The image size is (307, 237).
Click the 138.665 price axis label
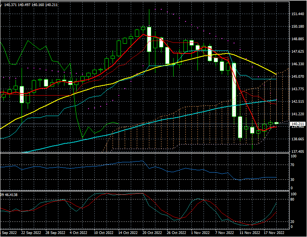point(298,139)
